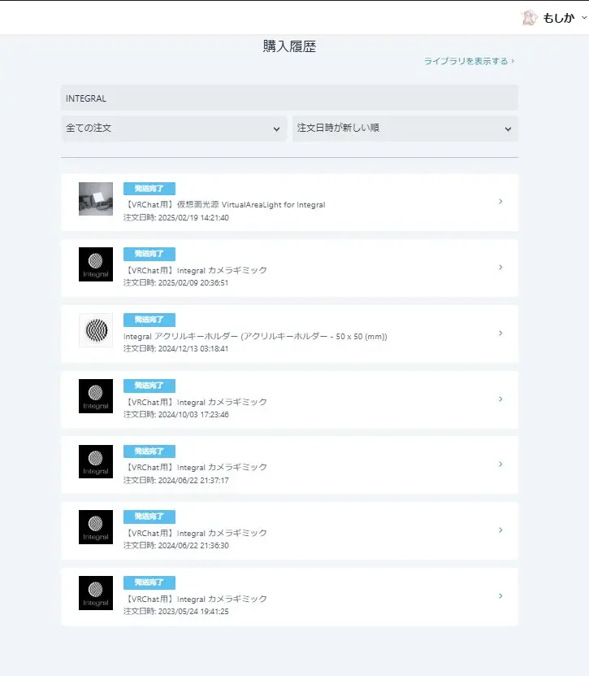Click the chevron on the 2024/06/22 21:37:17 order
Viewport: 589px width, 676px height.
click(500, 464)
